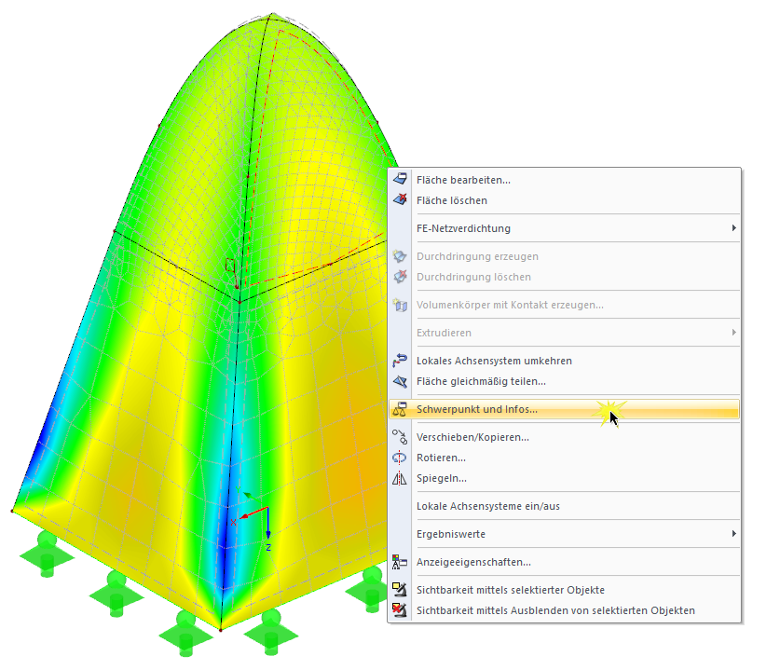Image resolution: width=780 pixels, height=670 pixels.
Task: Click the Fläche löschen icon
Action: tap(400, 200)
